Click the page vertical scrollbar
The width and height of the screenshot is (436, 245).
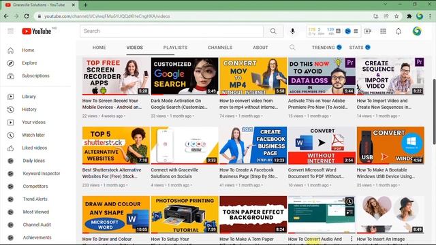(x=434, y=111)
